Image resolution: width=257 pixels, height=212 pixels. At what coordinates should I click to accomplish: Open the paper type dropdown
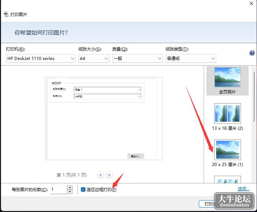[191, 59]
